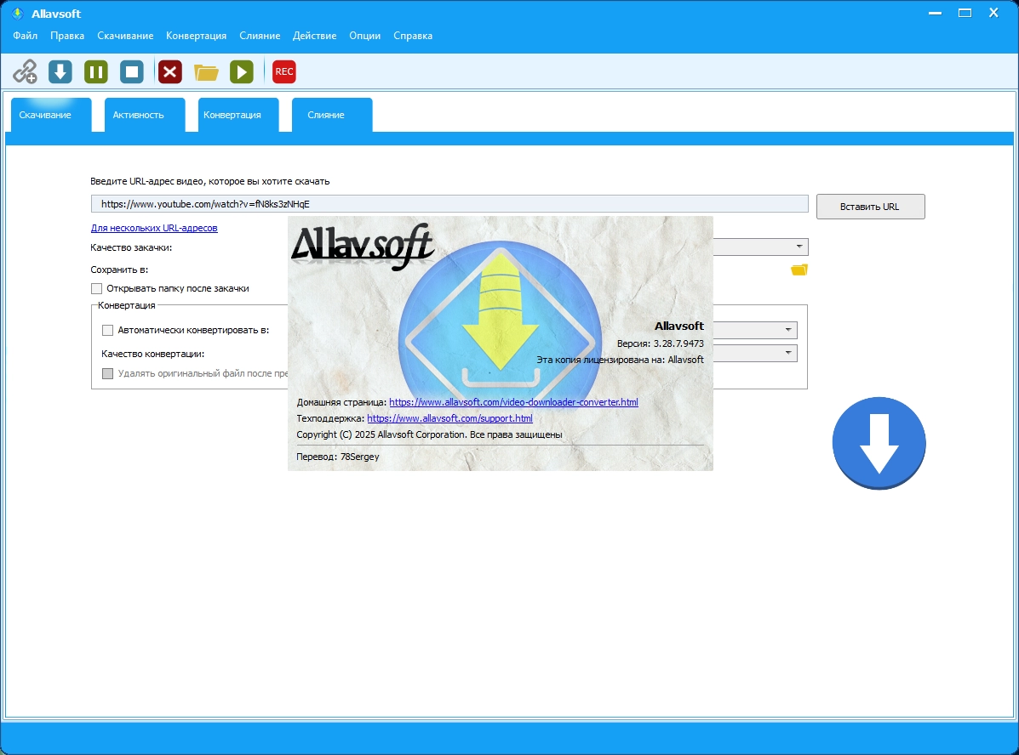Close the Allavsoft window
Screen dimensions: 1019x755
993,13
